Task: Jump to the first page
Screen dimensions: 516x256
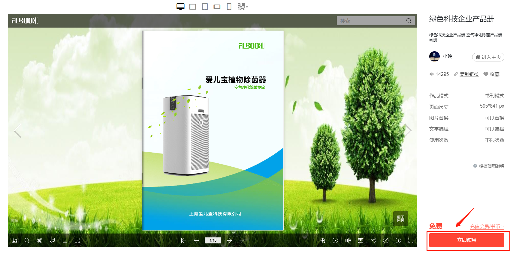Action: pyautogui.click(x=183, y=240)
